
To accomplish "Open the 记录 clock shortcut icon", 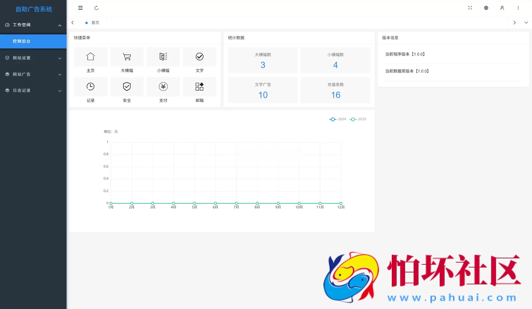I will click(90, 87).
